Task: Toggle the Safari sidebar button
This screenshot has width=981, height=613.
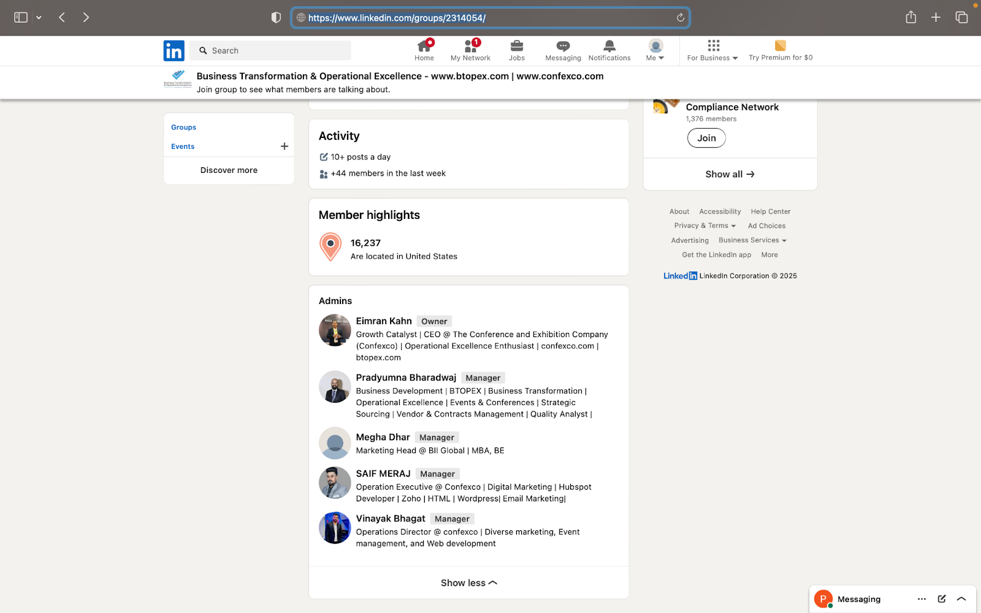Action: click(21, 17)
